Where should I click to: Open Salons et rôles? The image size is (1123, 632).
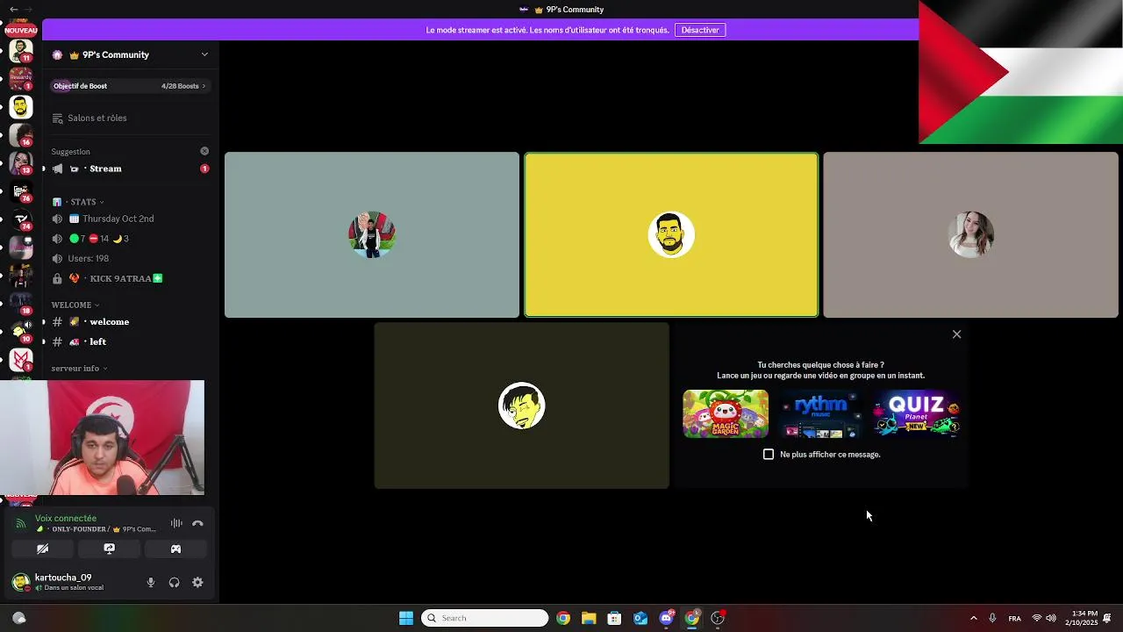tap(130, 118)
